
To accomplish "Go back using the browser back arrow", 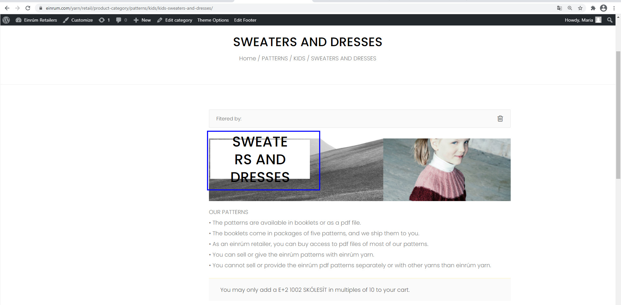I will (7, 8).
